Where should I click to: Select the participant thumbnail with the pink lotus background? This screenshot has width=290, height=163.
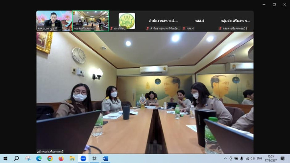54,21
